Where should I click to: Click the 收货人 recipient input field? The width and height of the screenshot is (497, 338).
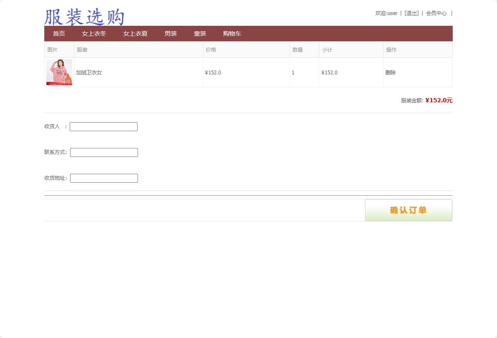[103, 126]
